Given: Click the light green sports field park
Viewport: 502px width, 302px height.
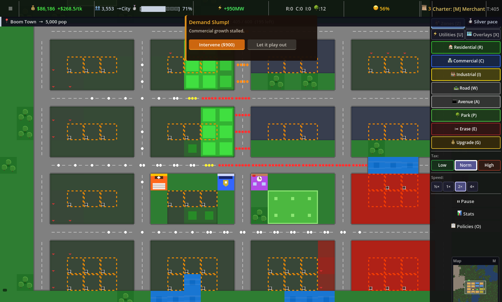Looking at the screenshot, I should [293, 207].
